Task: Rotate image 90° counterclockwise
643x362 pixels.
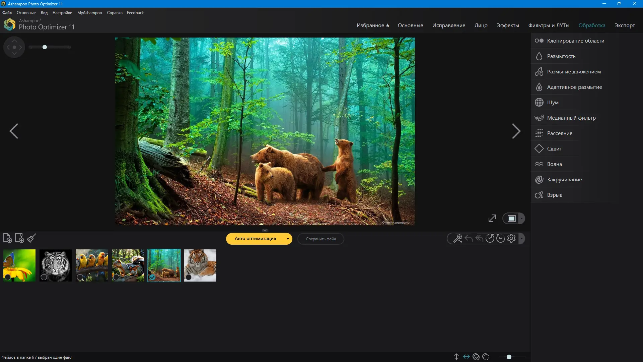Action: tap(490, 239)
